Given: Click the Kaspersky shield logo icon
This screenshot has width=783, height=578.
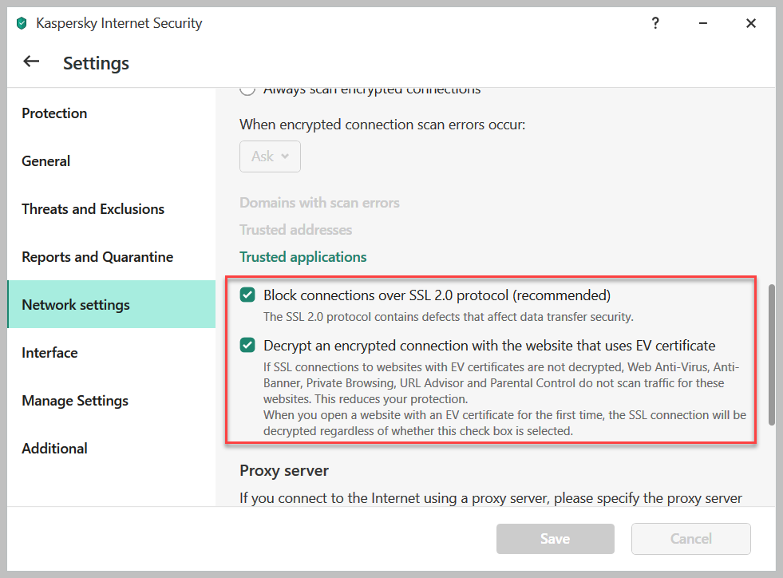Looking at the screenshot, I should (22, 24).
